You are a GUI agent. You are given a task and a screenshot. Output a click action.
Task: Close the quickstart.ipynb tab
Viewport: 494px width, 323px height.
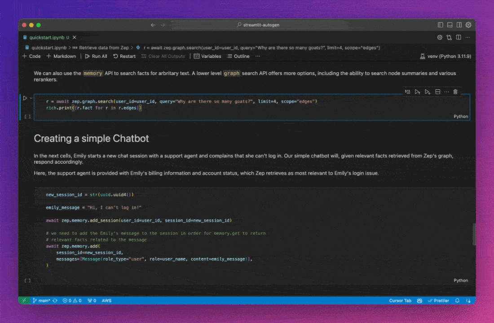click(75, 38)
